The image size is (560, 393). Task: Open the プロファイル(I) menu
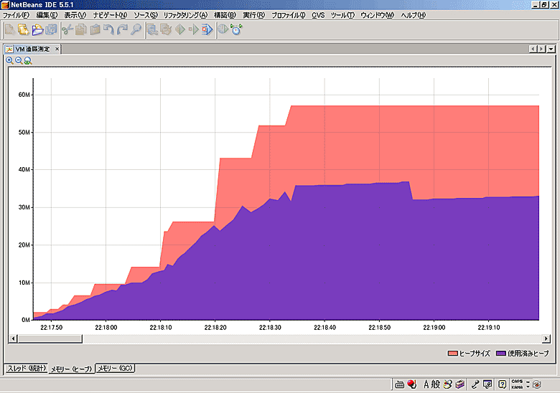click(x=289, y=15)
